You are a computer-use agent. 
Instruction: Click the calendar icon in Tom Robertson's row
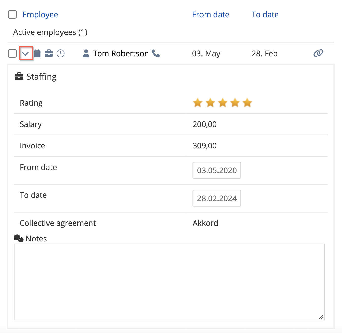[37, 53]
